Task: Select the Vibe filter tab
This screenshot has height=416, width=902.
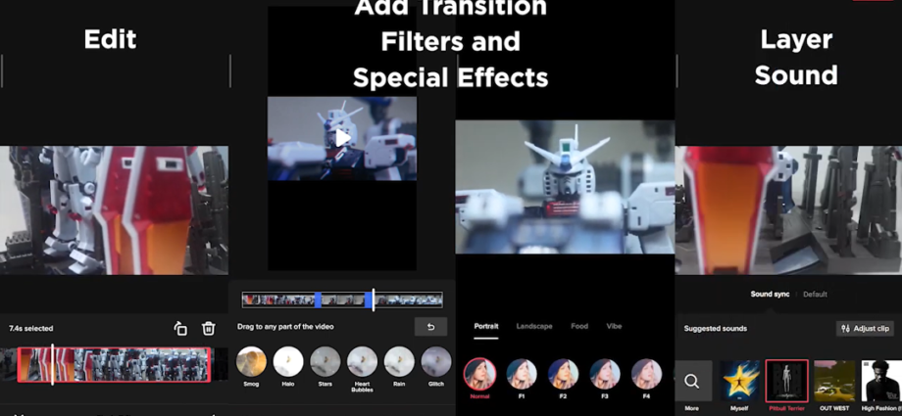Action: tap(614, 326)
